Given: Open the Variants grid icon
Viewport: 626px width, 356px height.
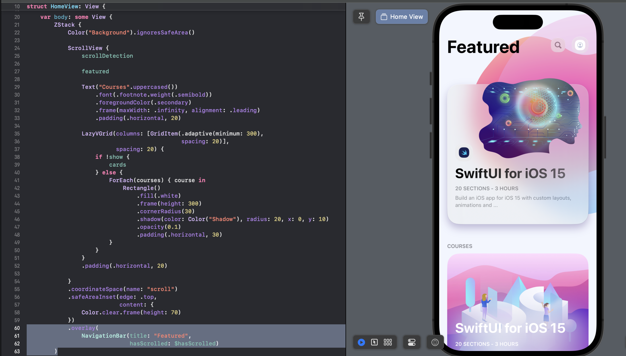Looking at the screenshot, I should (388, 342).
